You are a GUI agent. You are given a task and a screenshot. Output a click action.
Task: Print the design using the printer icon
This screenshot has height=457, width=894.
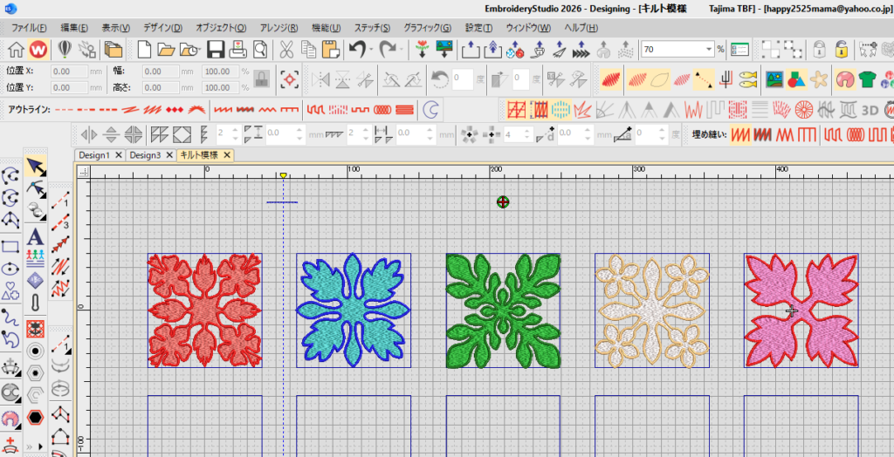point(237,50)
